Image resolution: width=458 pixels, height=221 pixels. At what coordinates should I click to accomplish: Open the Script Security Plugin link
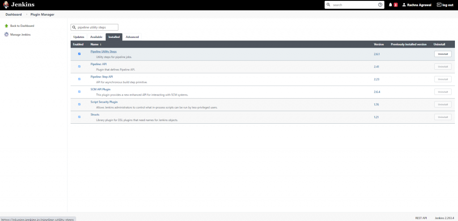coord(104,102)
